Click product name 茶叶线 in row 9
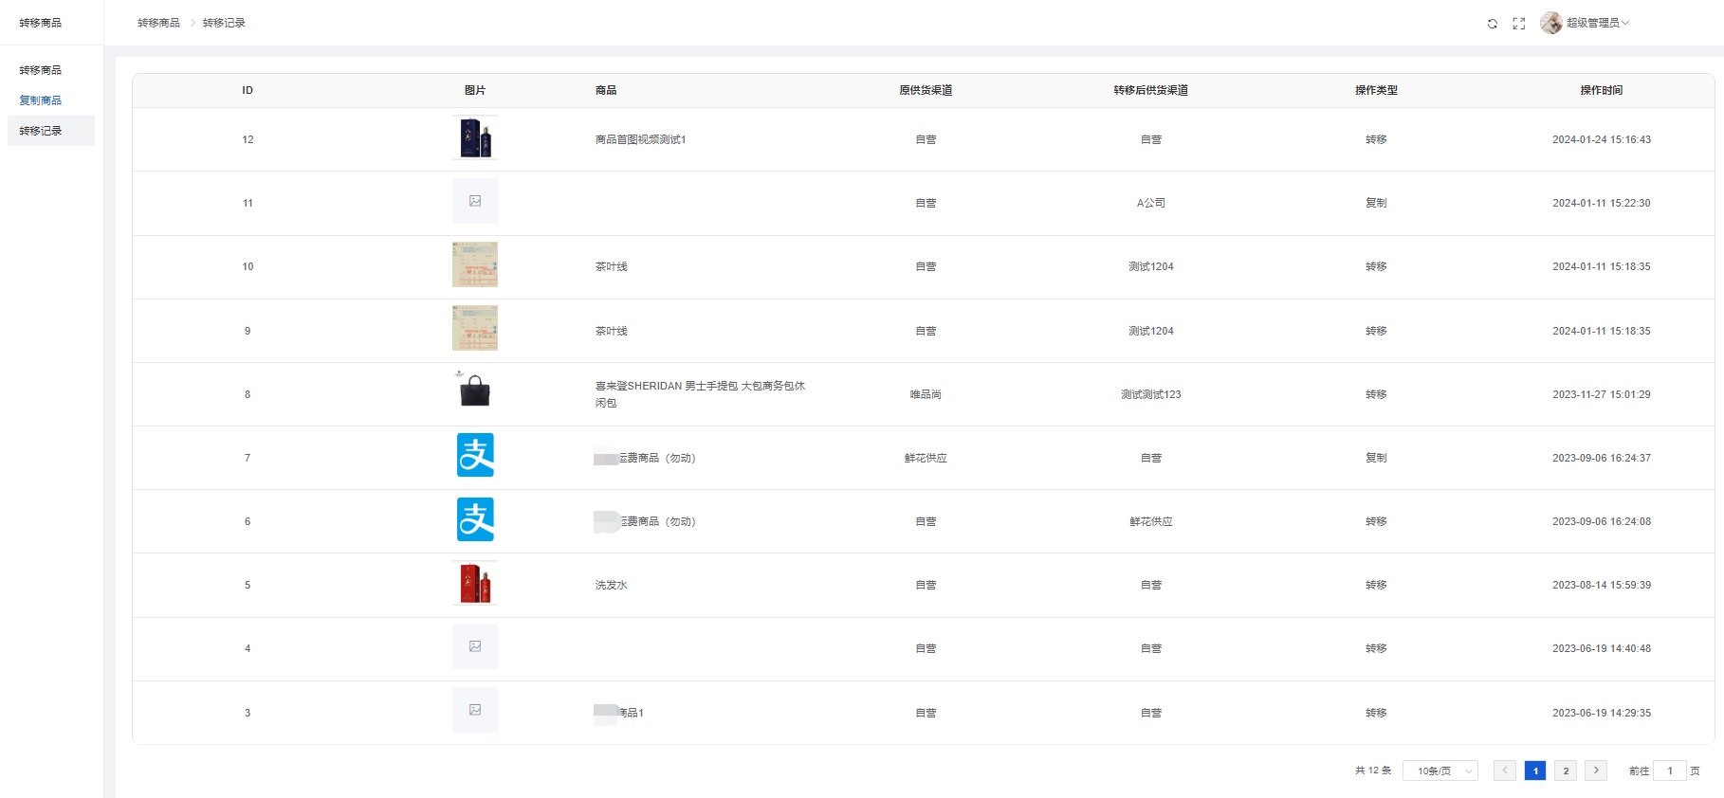The height and width of the screenshot is (798, 1724). coord(612,332)
